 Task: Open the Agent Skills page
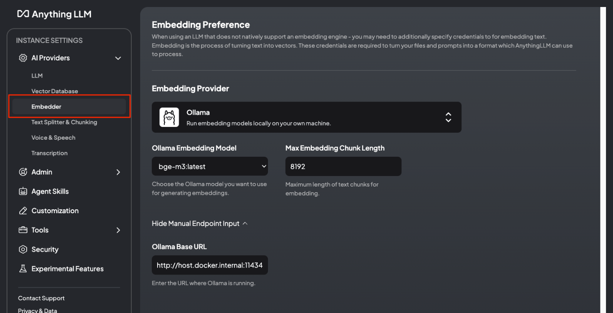point(50,191)
